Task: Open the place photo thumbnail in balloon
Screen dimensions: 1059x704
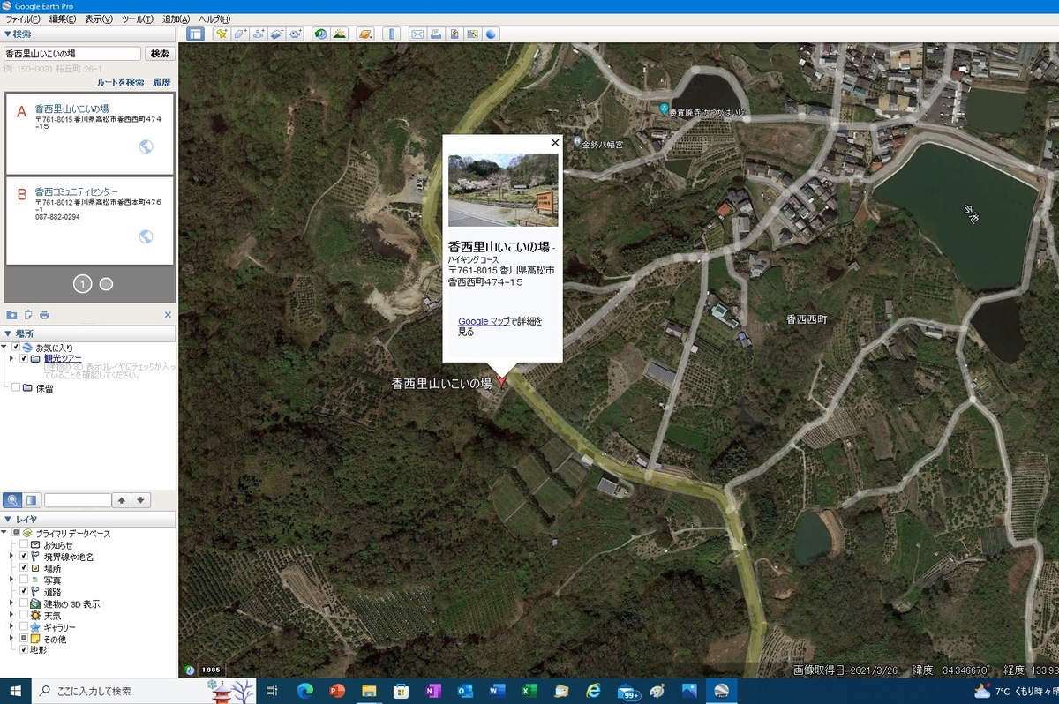Action: [x=503, y=191]
